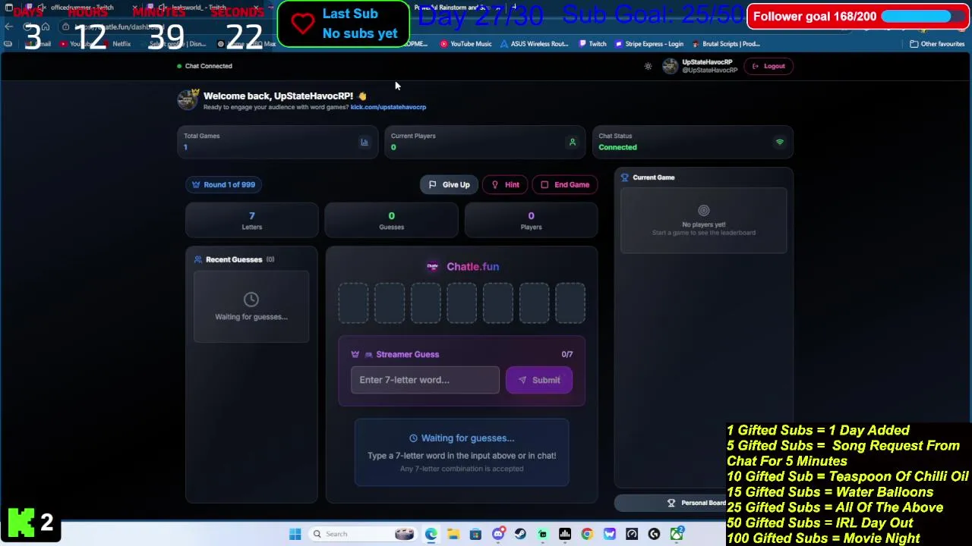
Task: Open the Stripe Express - Login bookmark
Action: 649,44
